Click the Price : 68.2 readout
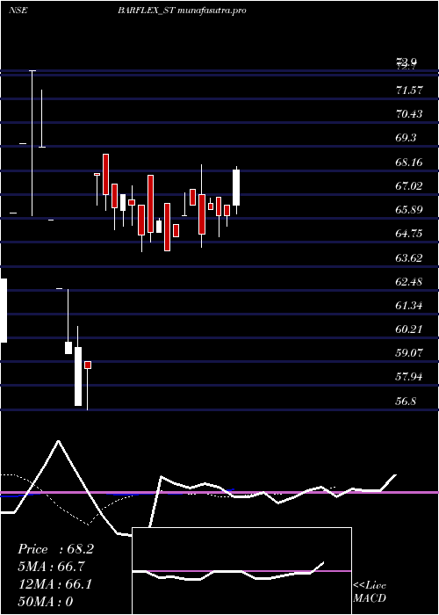Viewport: 439px width, 615px height. (55, 549)
